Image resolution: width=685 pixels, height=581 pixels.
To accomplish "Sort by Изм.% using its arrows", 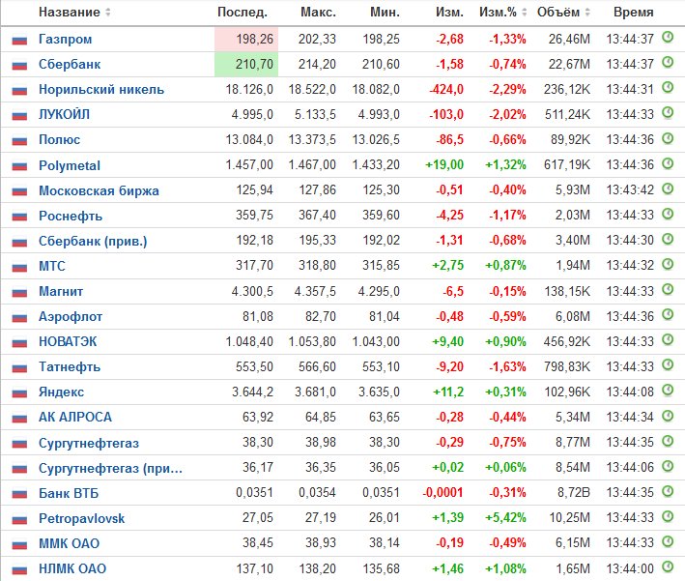I will [525, 13].
